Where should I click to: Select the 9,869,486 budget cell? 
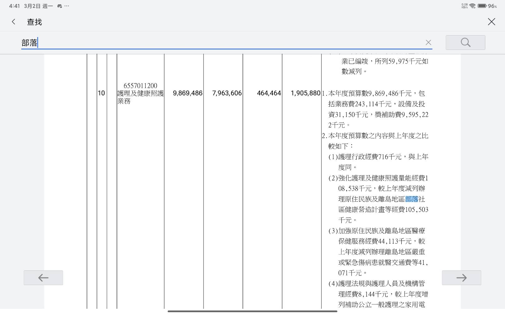tap(188, 93)
